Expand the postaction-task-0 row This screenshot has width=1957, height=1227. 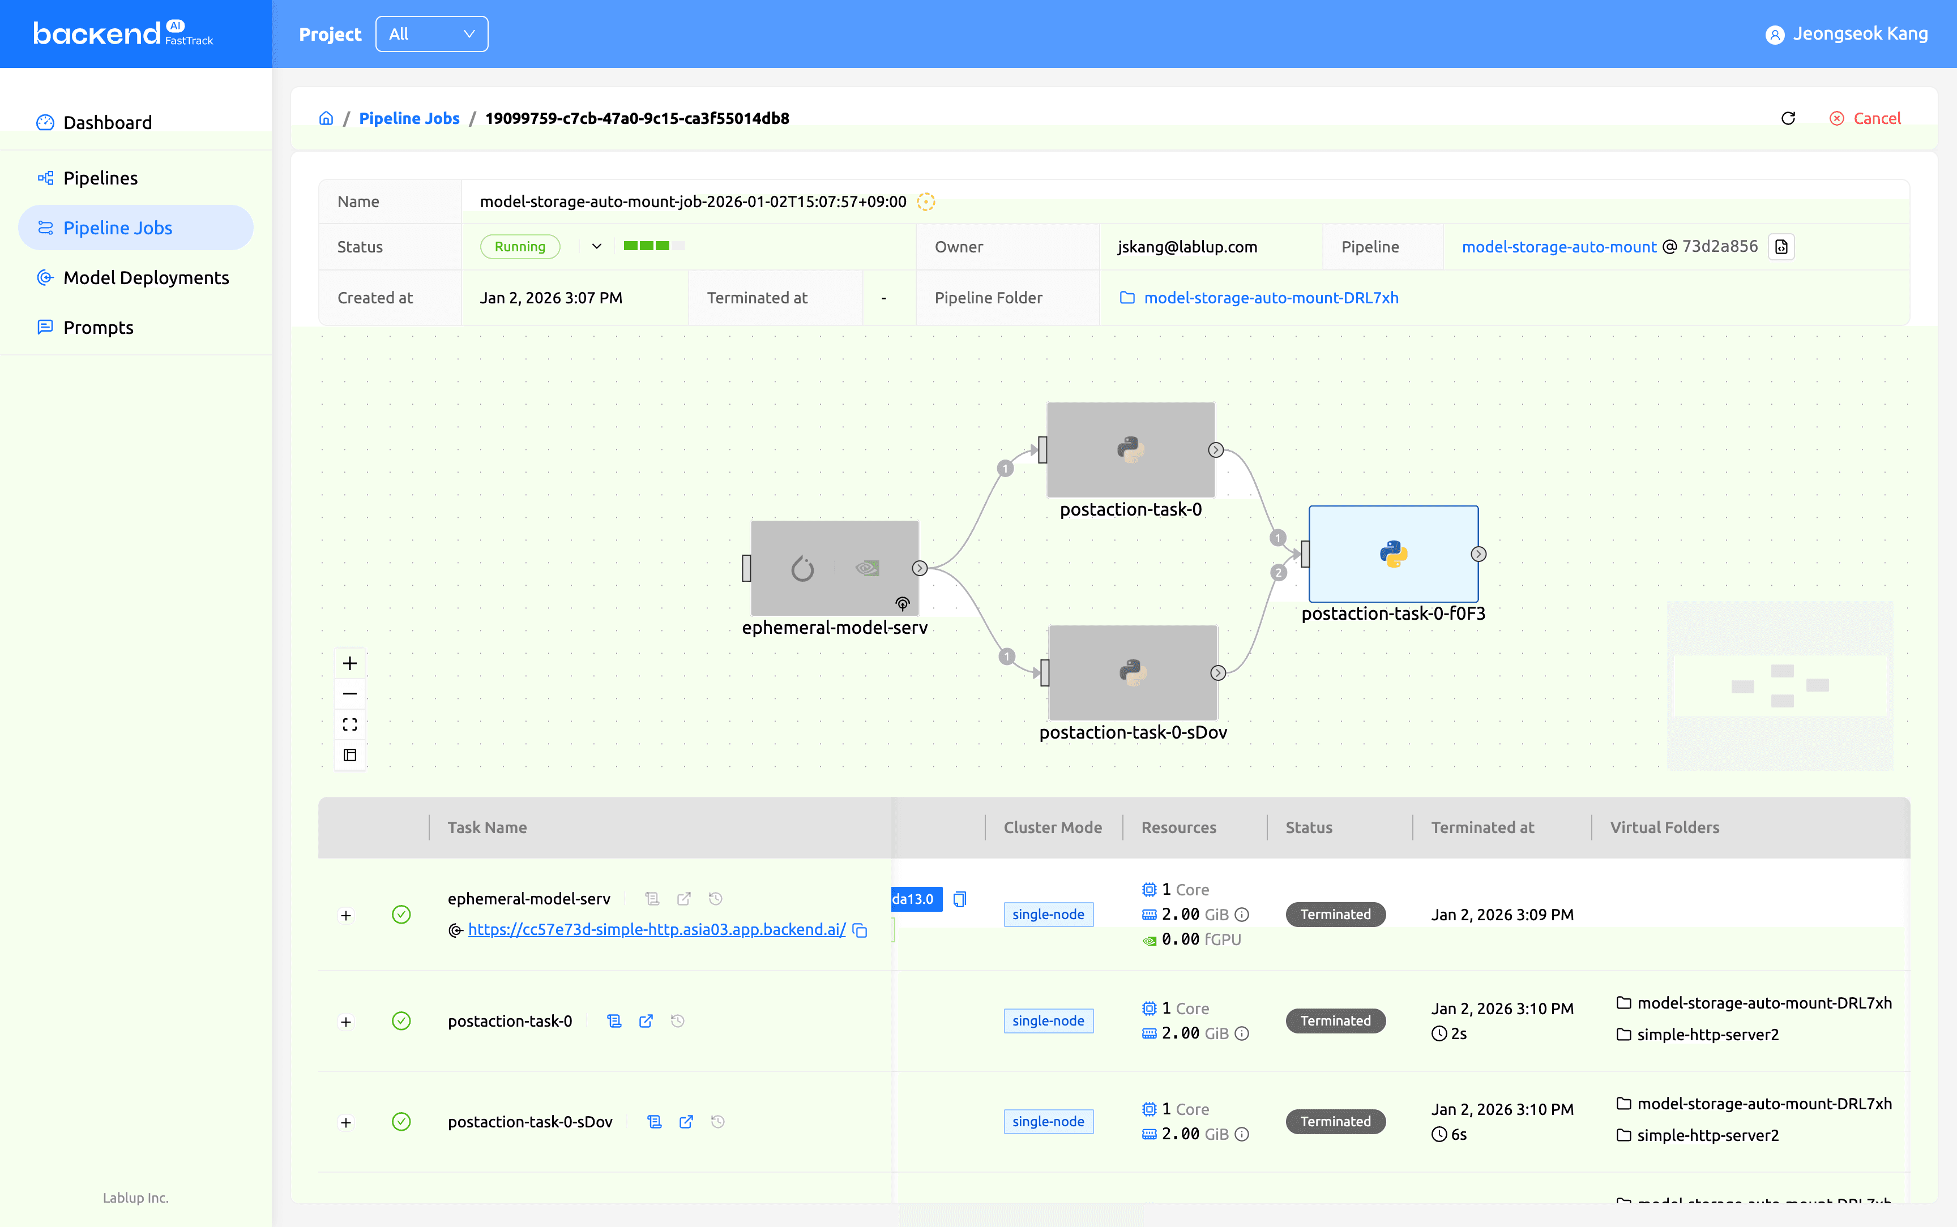point(346,1022)
